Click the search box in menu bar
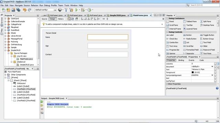The width and height of the screenshot is (220, 123). coord(203,5)
